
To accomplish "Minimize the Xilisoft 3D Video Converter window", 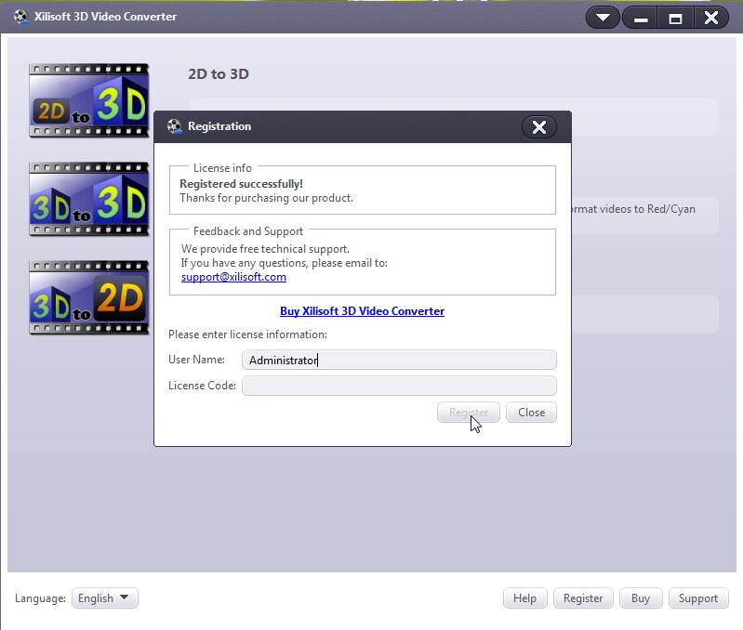I will [640, 18].
